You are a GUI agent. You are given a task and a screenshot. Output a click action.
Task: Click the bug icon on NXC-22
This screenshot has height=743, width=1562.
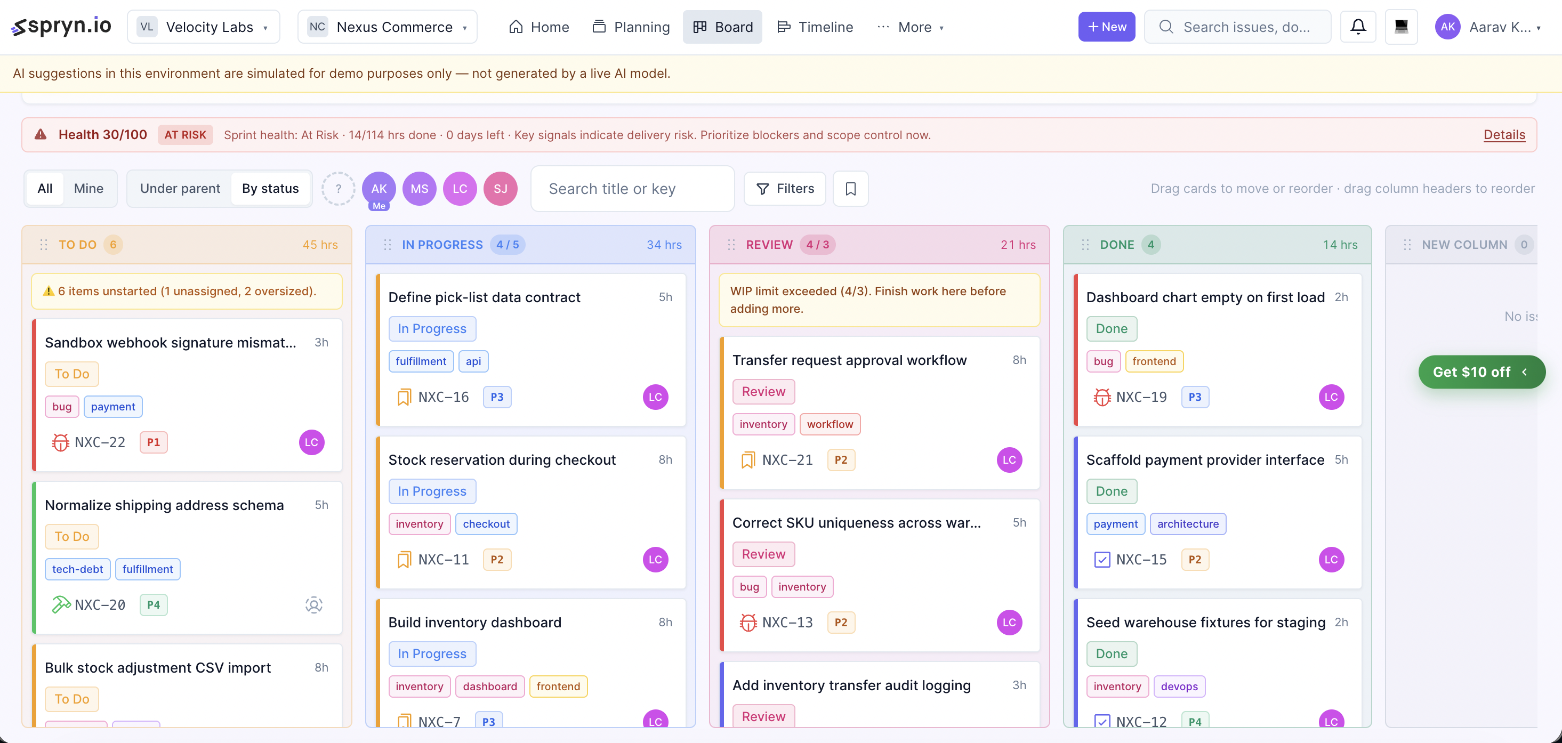click(x=60, y=442)
